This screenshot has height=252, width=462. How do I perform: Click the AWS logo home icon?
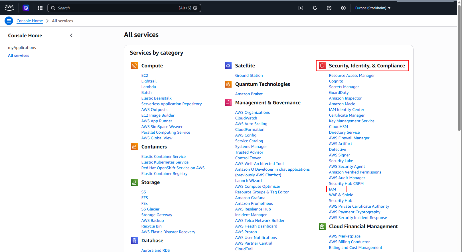(x=9, y=8)
